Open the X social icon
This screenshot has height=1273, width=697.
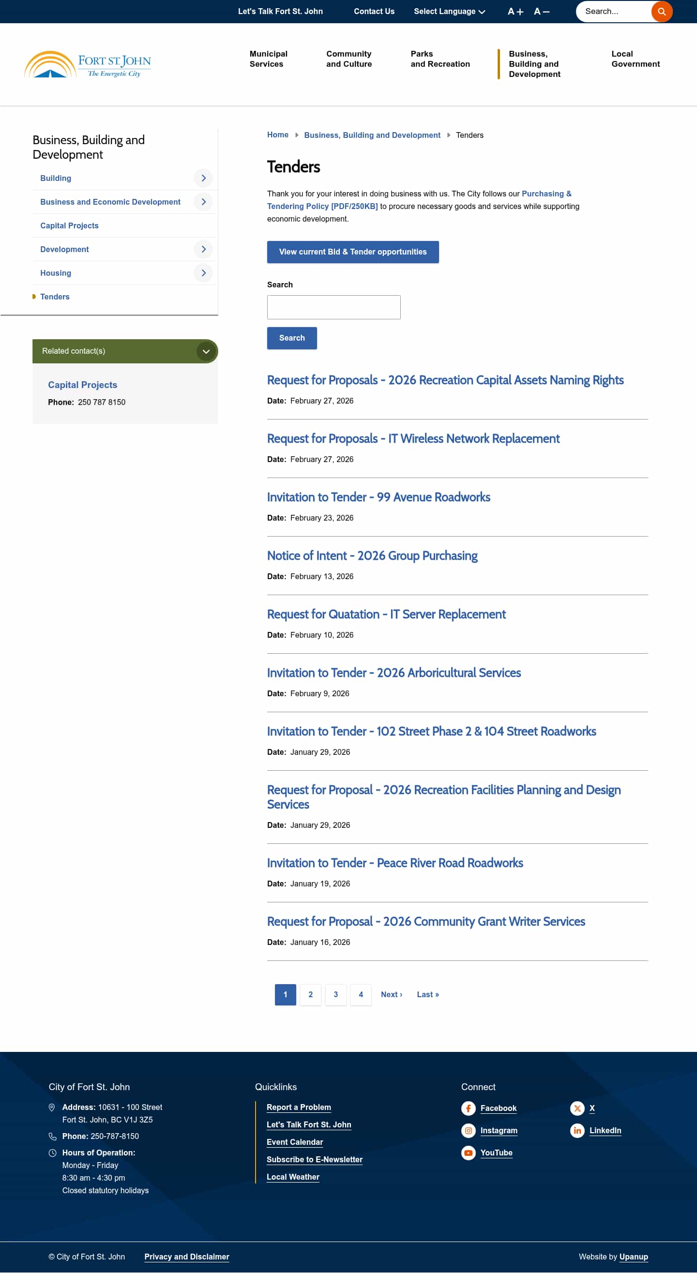pyautogui.click(x=577, y=1108)
